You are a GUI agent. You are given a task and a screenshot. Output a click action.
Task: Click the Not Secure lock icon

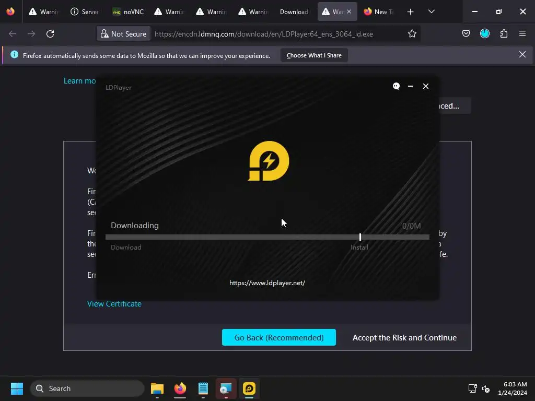[x=104, y=34]
